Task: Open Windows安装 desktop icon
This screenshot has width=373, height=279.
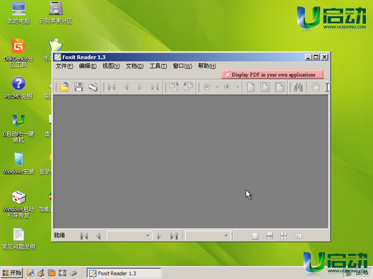Action: pos(18,163)
